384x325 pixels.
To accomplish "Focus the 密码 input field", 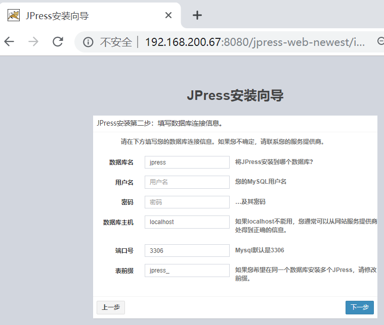I will pyautogui.click(x=187, y=202).
